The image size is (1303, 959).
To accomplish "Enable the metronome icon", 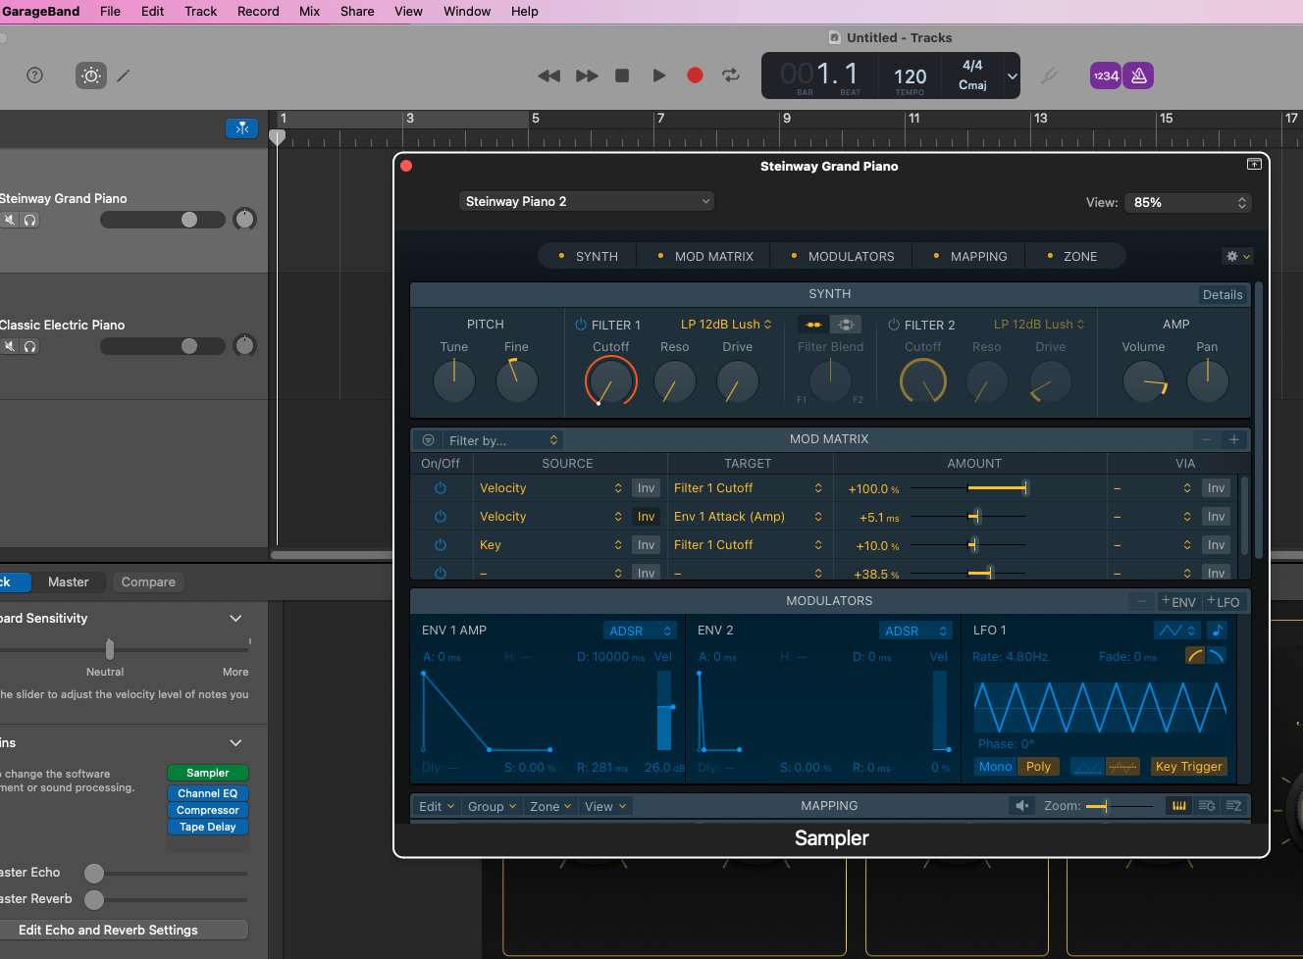I will tap(1139, 76).
